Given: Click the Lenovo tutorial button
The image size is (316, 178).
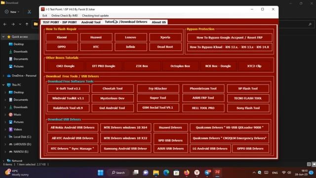Looking at the screenshot, I should click(130, 38).
